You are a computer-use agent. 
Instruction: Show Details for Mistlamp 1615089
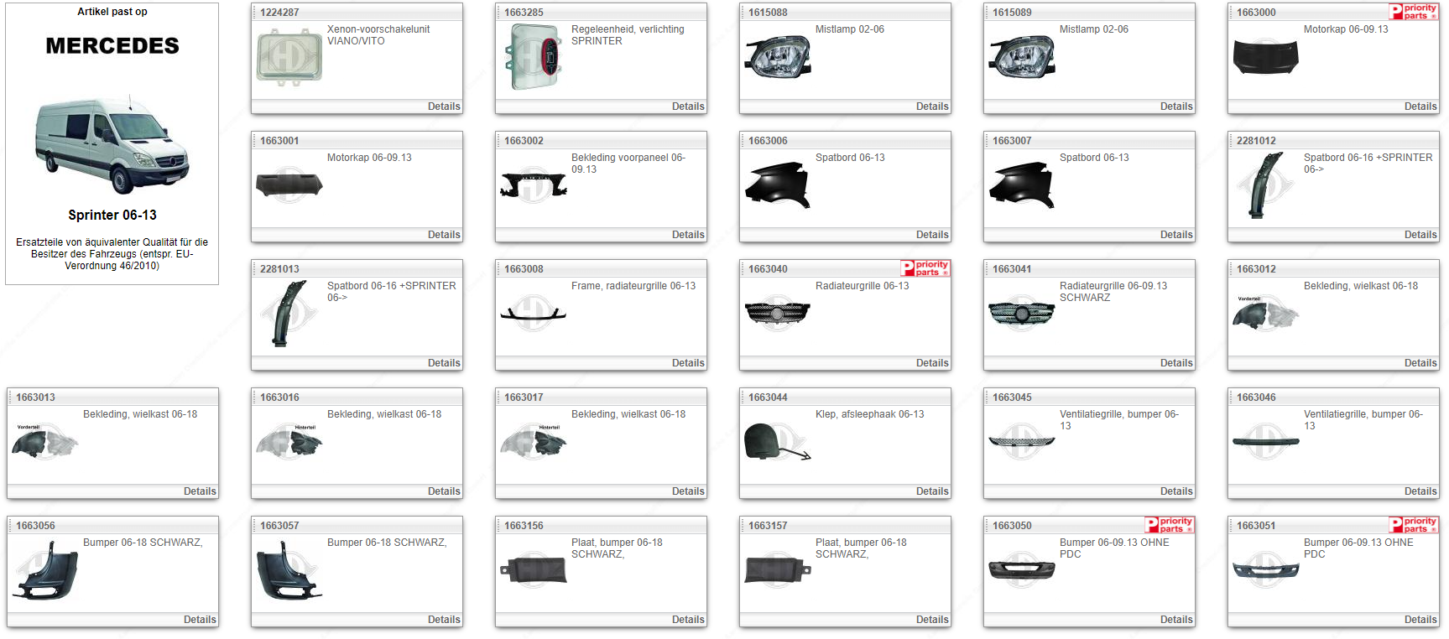click(1176, 106)
